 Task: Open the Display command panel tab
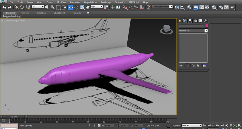click(x=200, y=21)
